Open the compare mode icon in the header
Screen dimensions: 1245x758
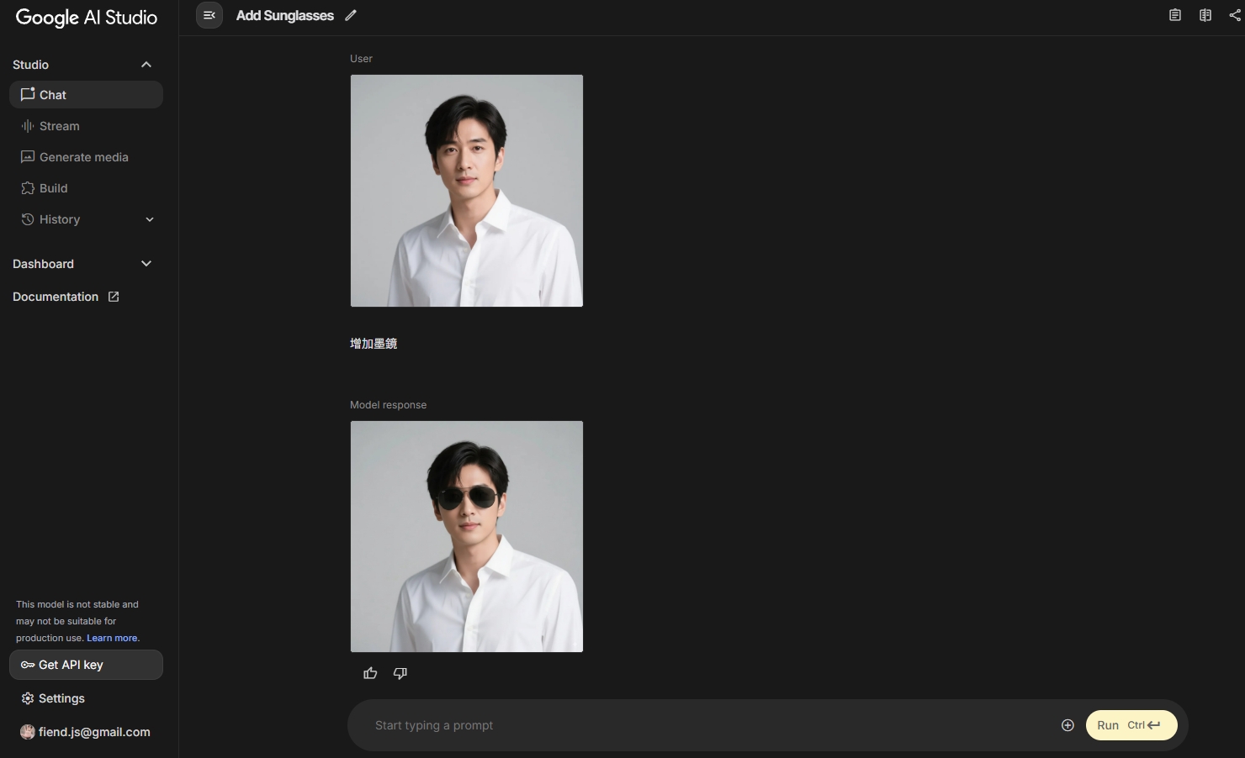coord(1205,15)
